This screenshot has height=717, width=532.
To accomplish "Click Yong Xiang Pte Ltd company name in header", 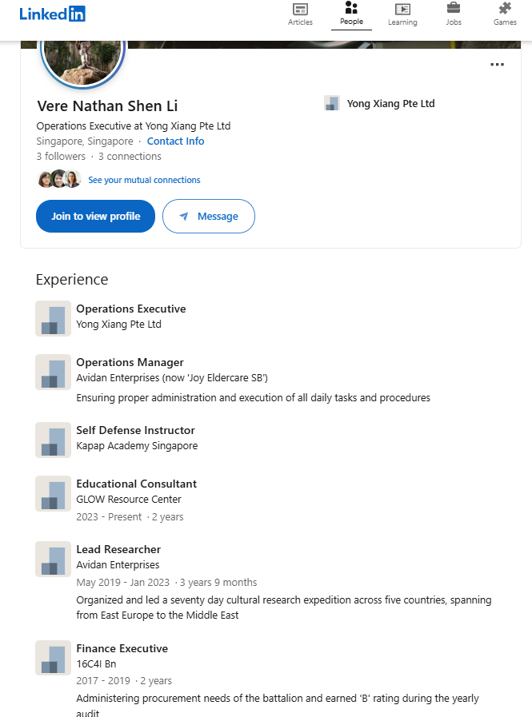I will 390,104.
